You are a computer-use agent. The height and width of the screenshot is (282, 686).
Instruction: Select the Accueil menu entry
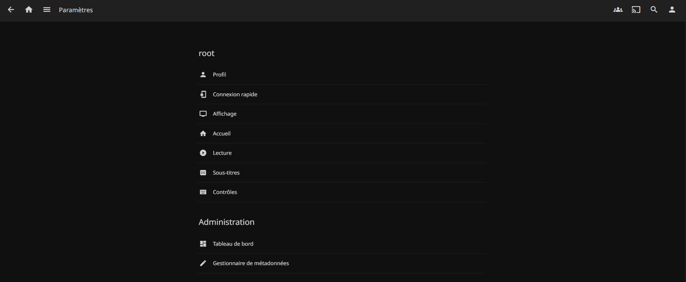221,134
